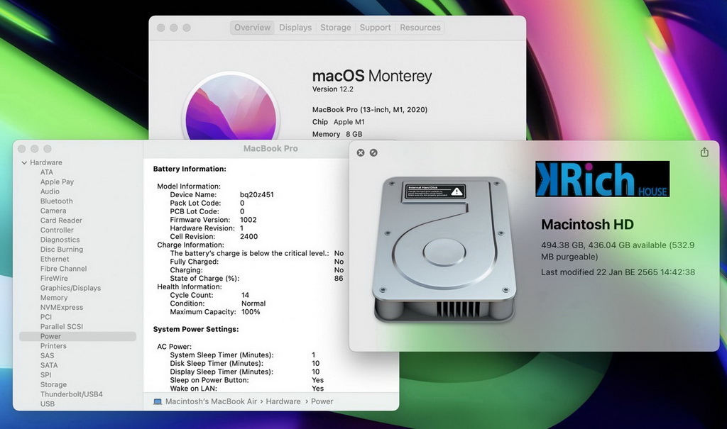Open the Displays tab

tap(295, 28)
